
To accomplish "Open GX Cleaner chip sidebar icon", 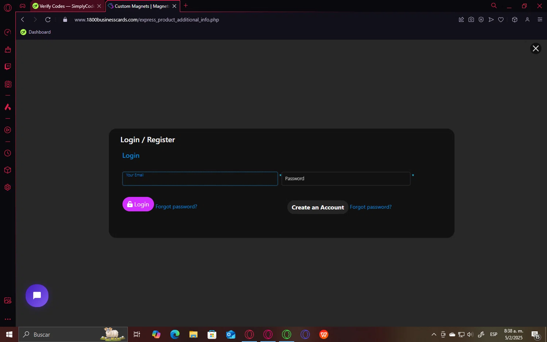I will (8, 84).
